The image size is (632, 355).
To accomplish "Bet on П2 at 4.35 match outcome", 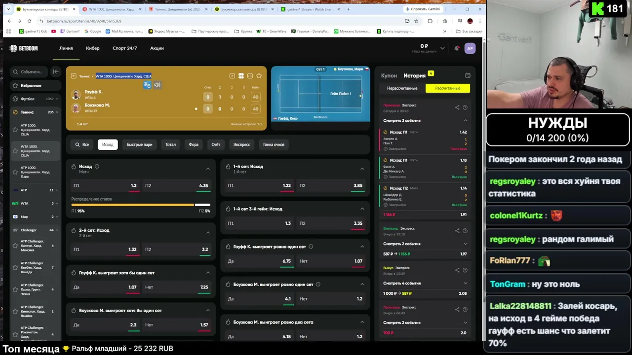I will (x=177, y=186).
